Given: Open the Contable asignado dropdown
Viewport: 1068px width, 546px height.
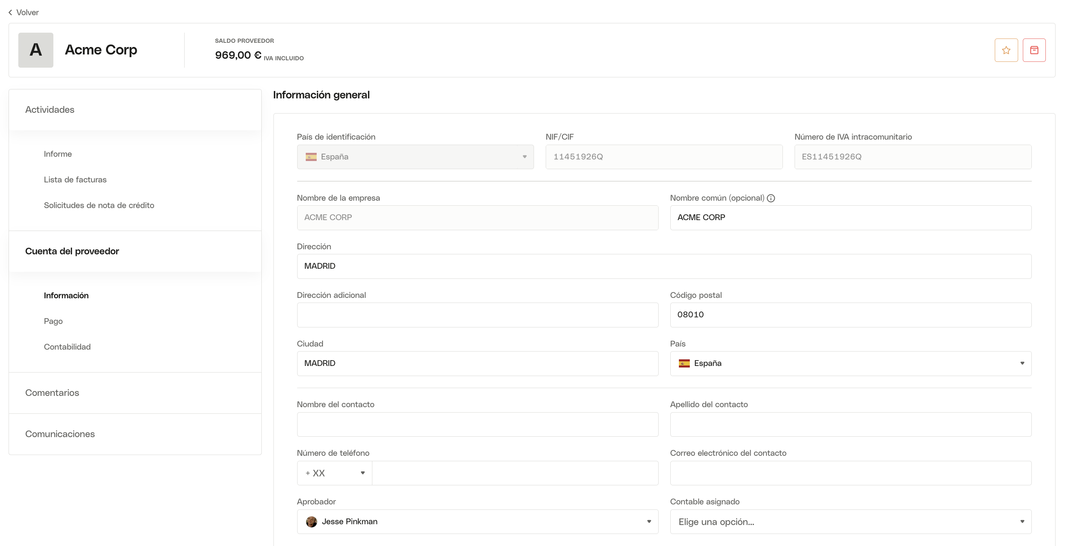Looking at the screenshot, I should 851,521.
